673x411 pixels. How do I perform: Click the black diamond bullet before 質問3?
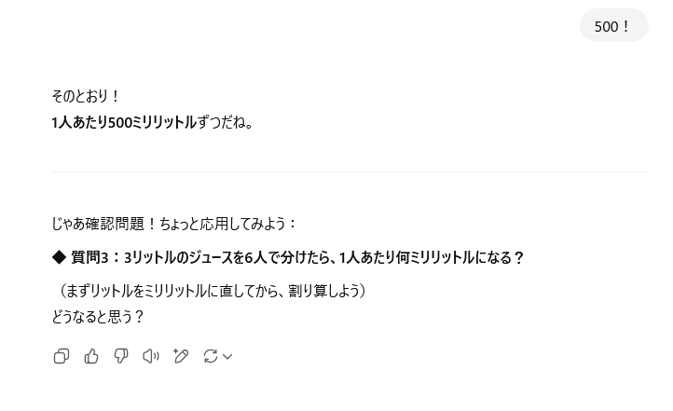click(59, 257)
